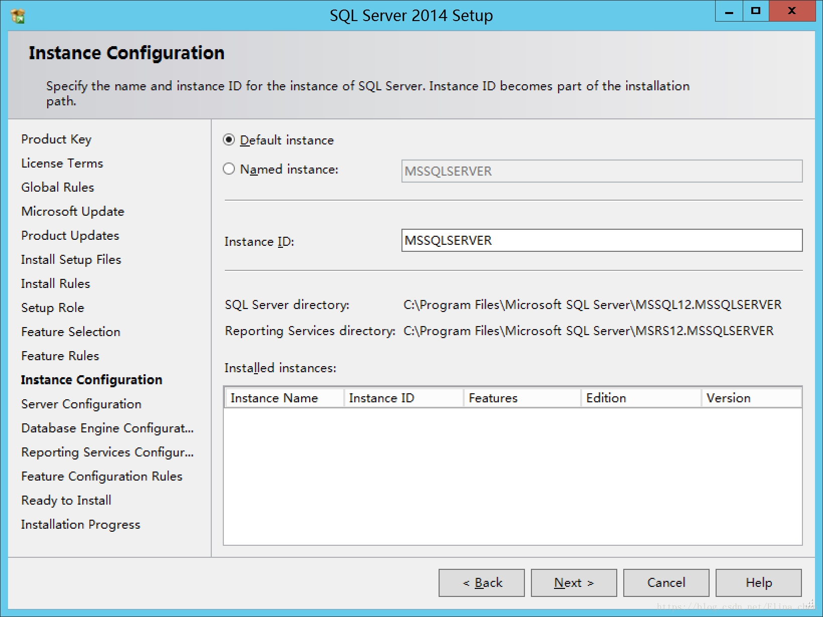Go to the Product Updates step

70,235
